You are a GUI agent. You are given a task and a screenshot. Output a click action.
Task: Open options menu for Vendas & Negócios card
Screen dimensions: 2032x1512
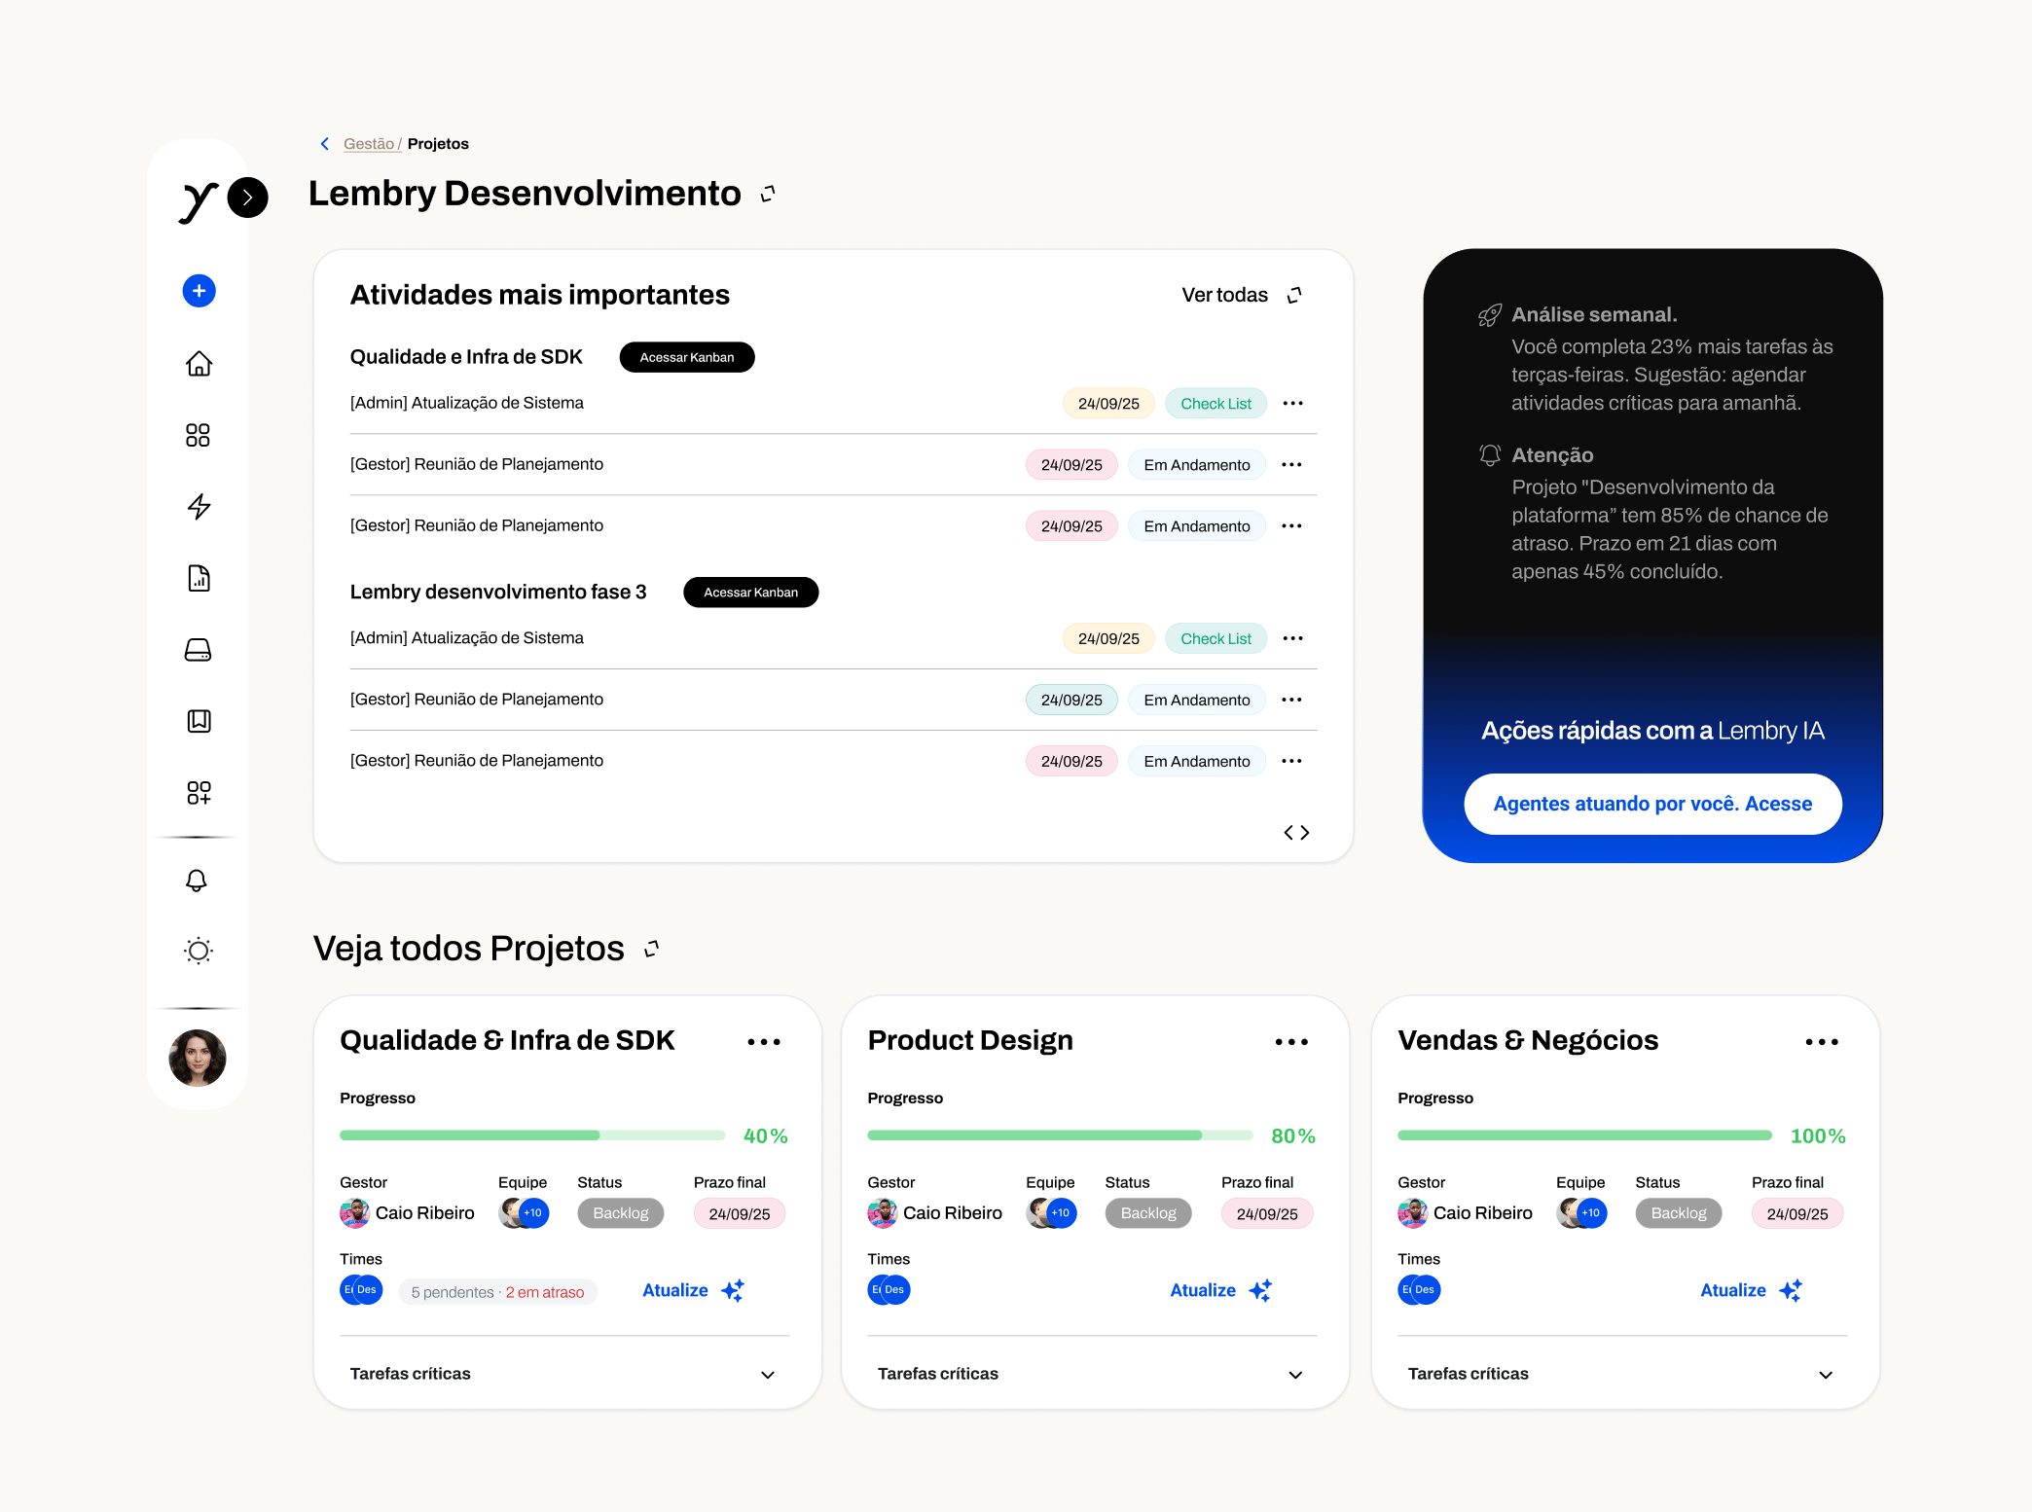1822,1042
